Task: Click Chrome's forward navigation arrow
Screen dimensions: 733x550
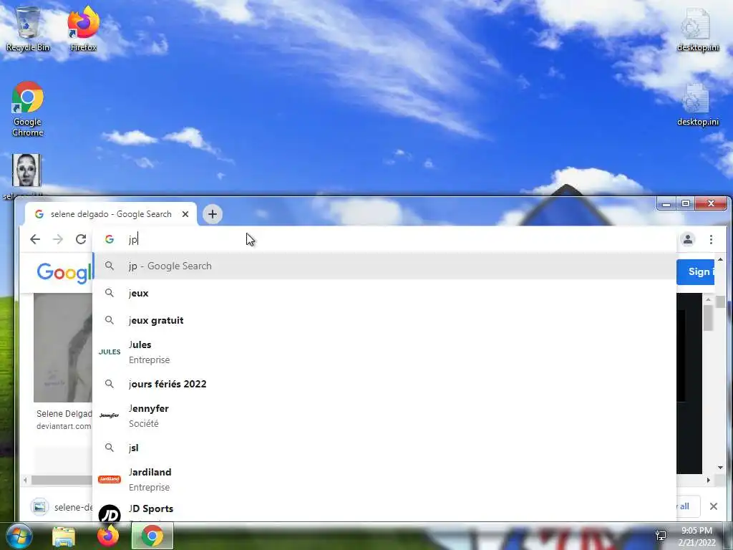Action: tap(58, 239)
